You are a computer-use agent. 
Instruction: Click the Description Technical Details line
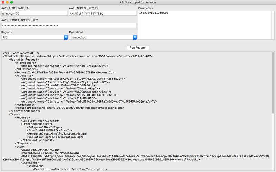click(70, 169)
